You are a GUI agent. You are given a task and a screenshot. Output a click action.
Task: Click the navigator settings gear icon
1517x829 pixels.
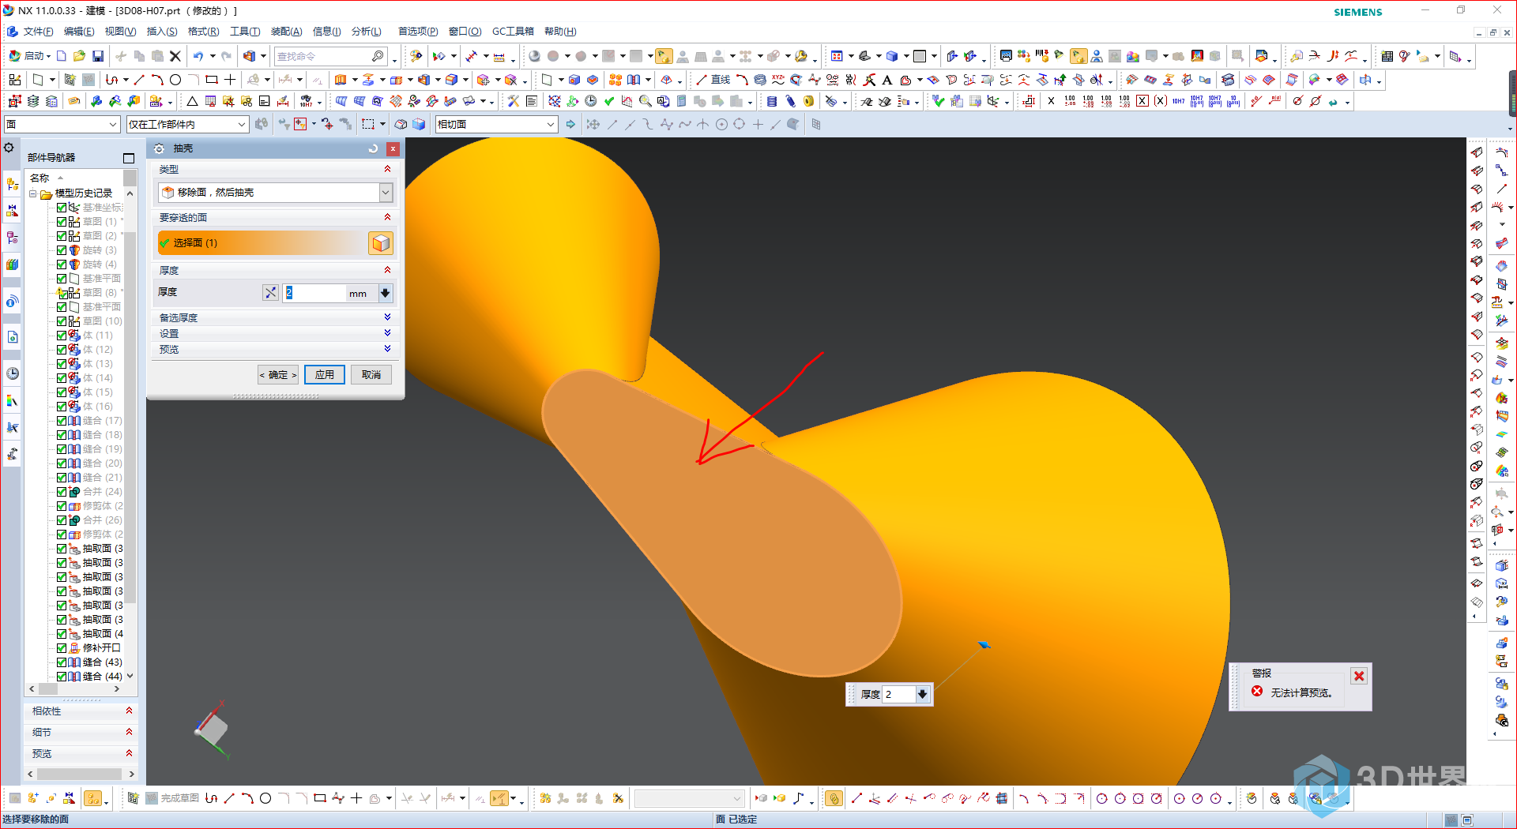pos(9,148)
